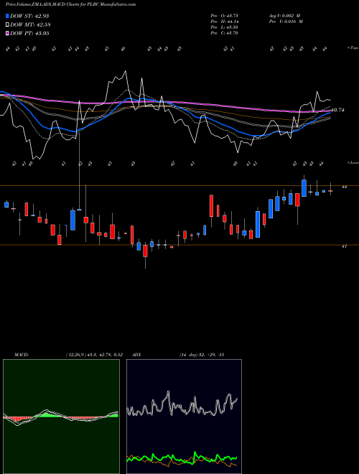The width and height of the screenshot is (359, 474).
Task: Click ADX parameters '(14 day) 32, -29, -15'
Action: pos(202,355)
